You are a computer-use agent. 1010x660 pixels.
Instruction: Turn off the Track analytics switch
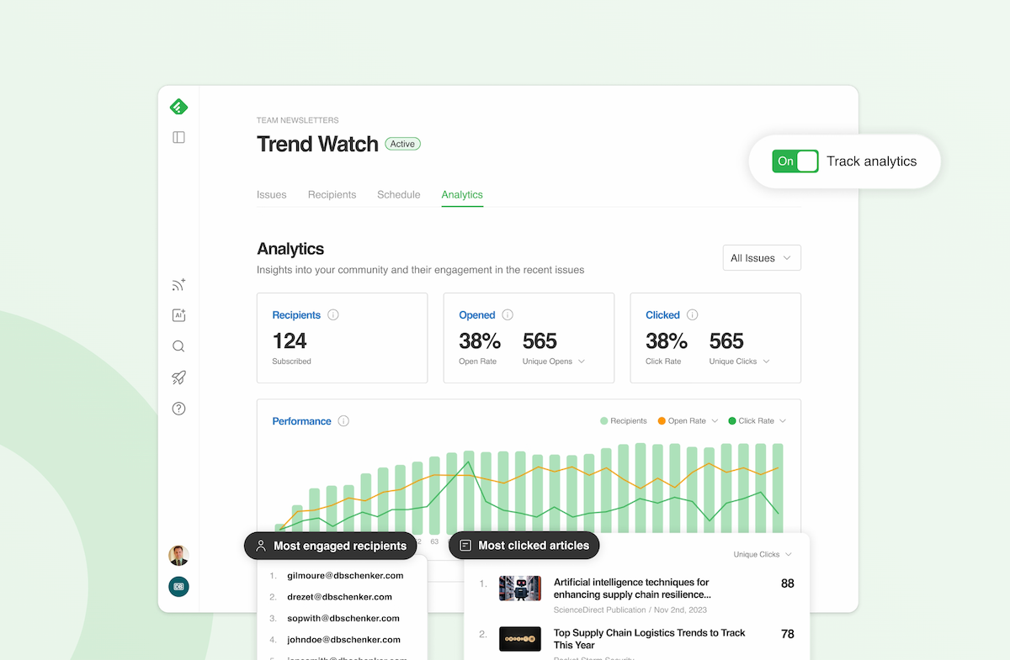pyautogui.click(x=795, y=161)
